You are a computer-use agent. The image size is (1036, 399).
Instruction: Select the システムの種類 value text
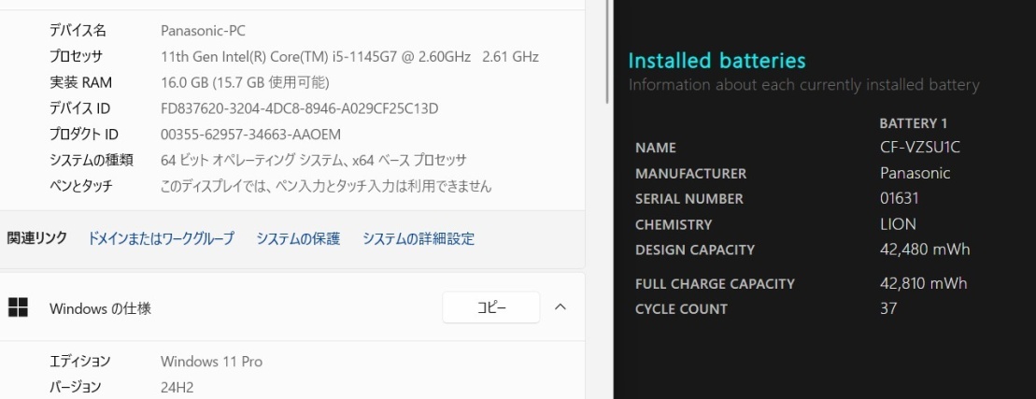314,161
